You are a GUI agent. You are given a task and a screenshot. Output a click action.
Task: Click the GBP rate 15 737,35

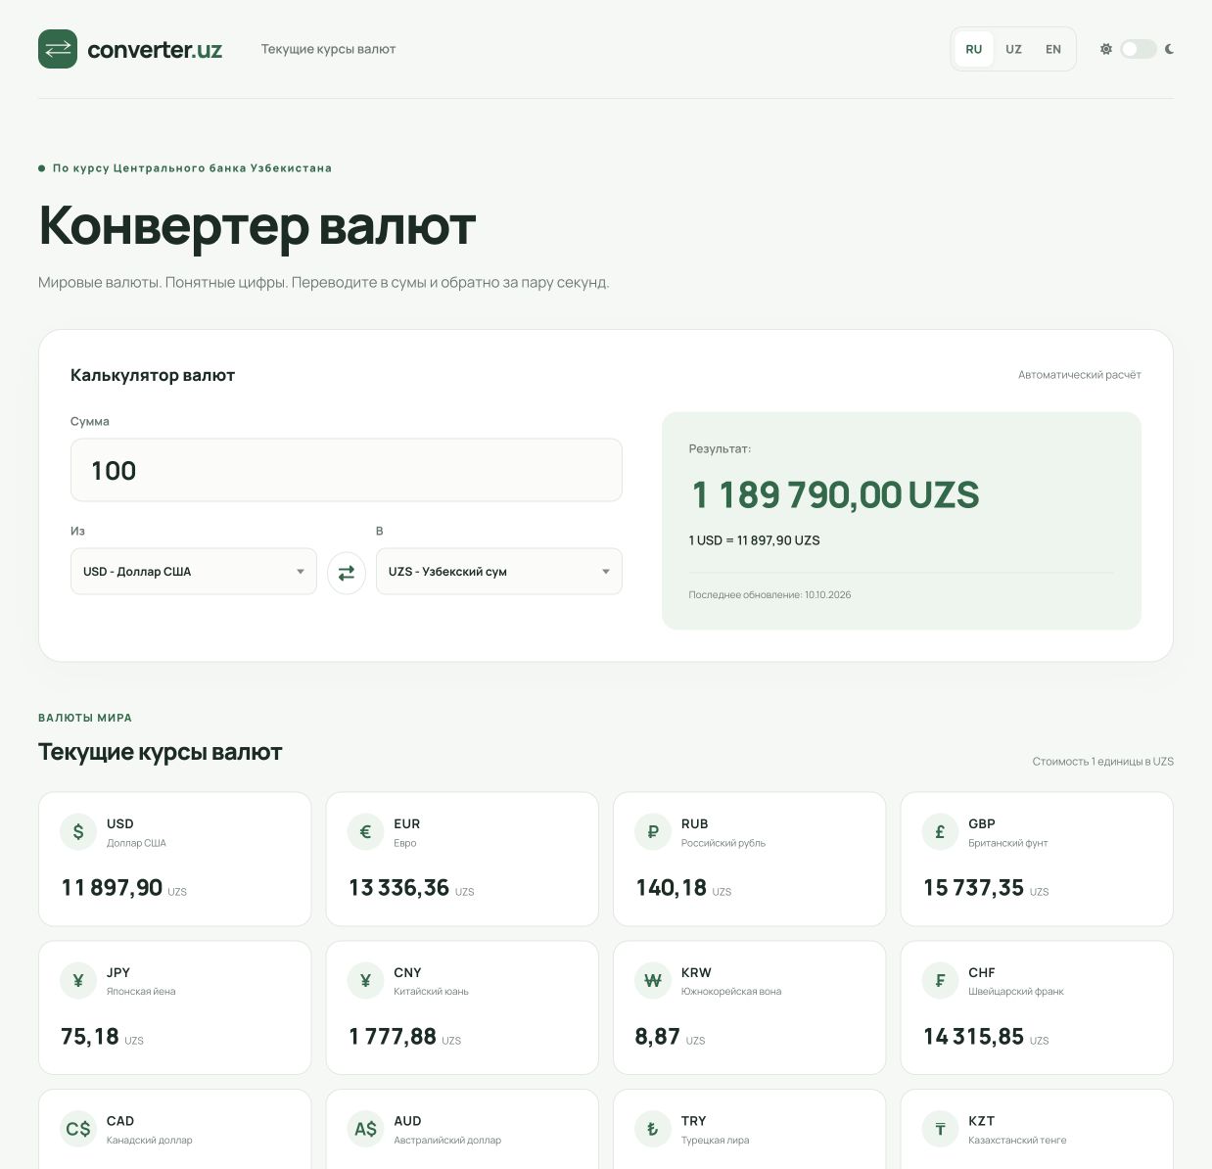pos(973,888)
